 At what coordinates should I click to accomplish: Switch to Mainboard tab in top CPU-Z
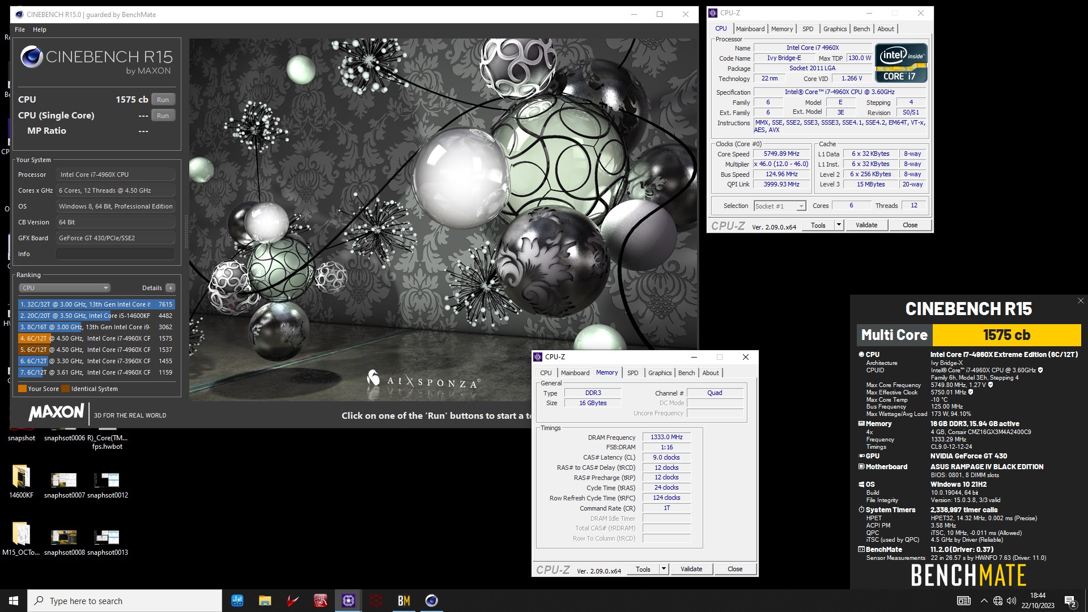(x=750, y=29)
